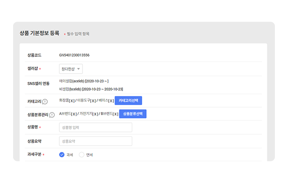Screen dimensions: 288x183
Task: Remove B브랜드 classification via its [X]
Action: point(116,114)
